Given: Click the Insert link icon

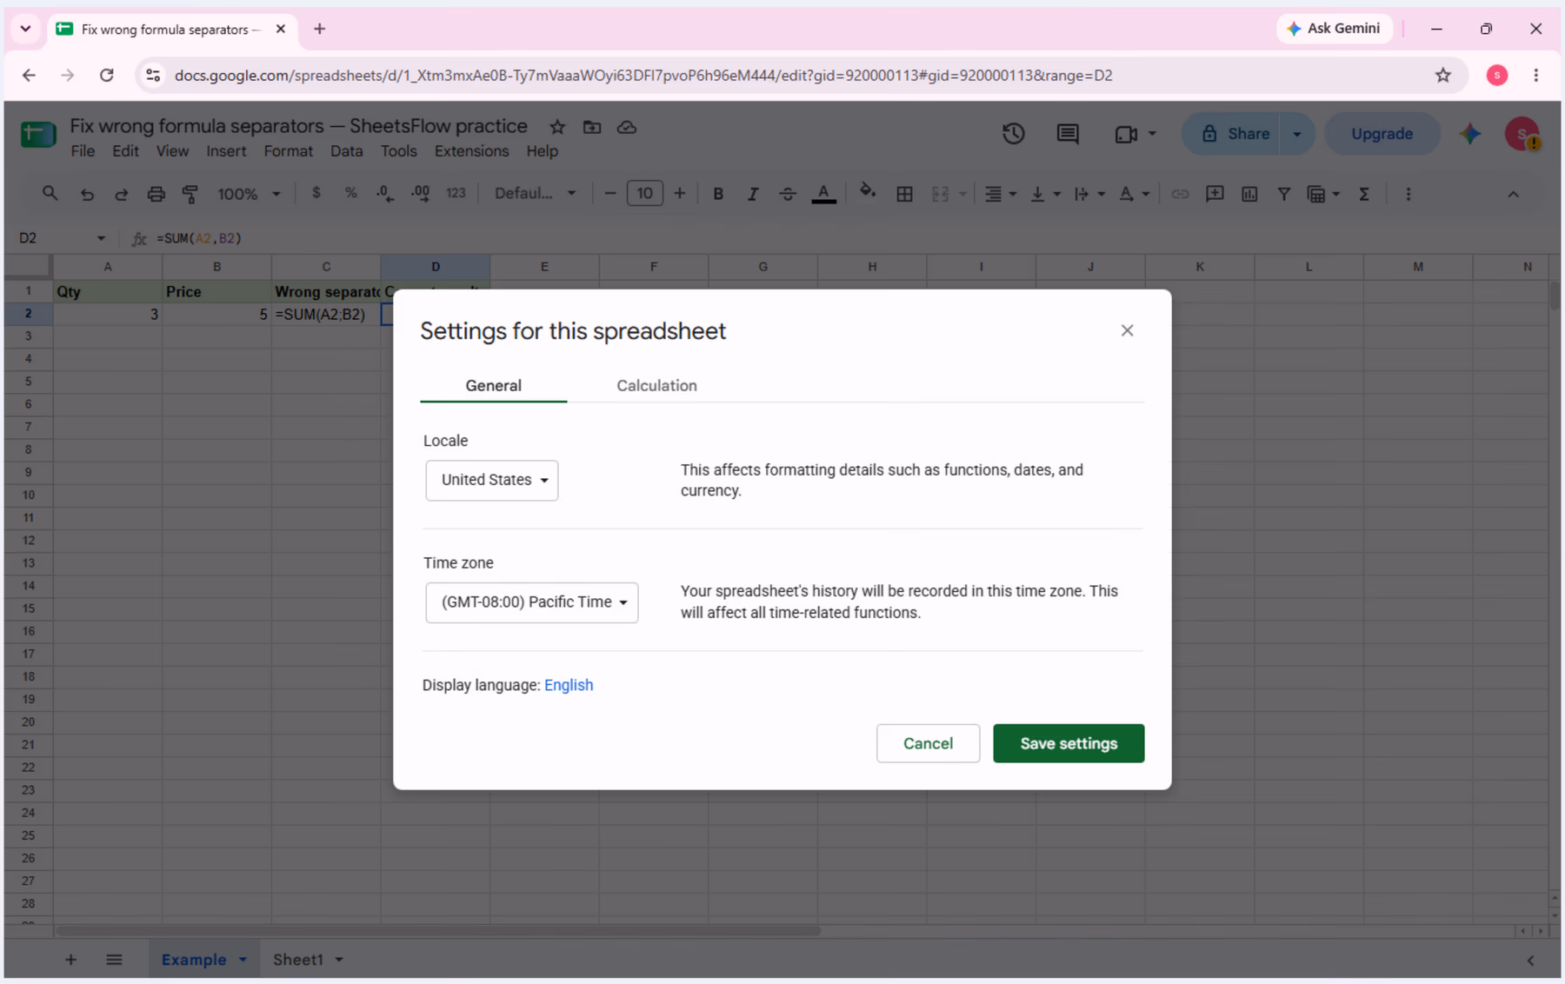Looking at the screenshot, I should pyautogui.click(x=1180, y=194).
